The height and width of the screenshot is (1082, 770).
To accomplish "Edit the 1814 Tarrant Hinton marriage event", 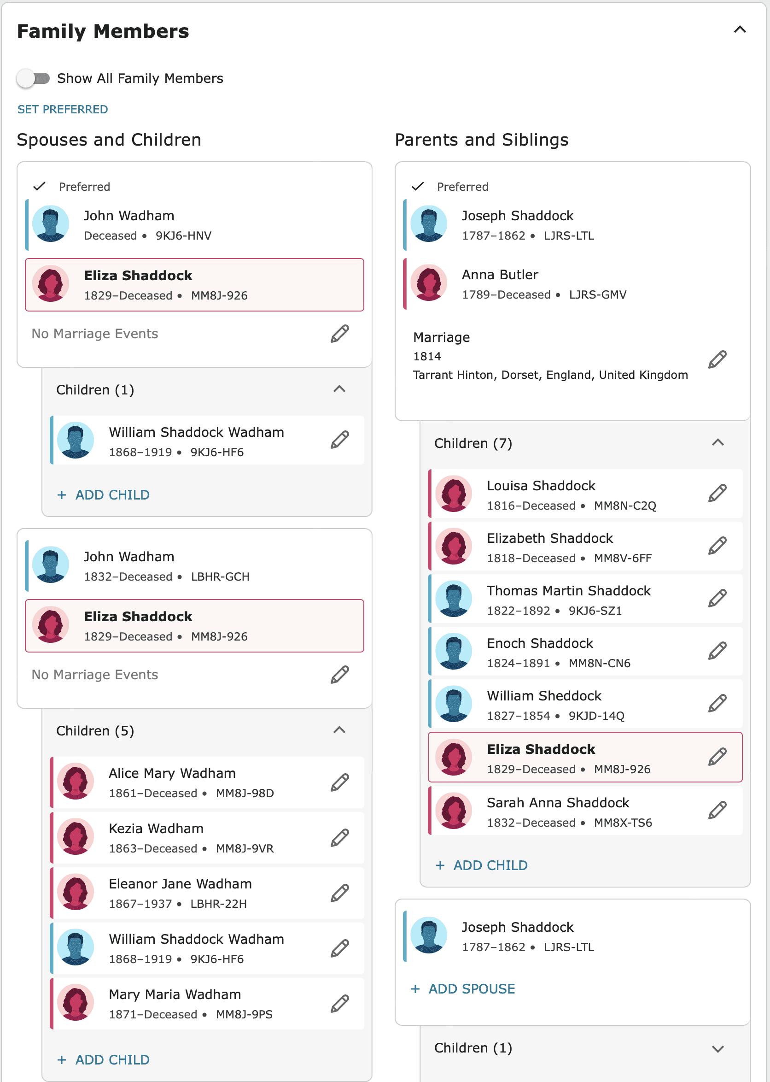I will (717, 359).
